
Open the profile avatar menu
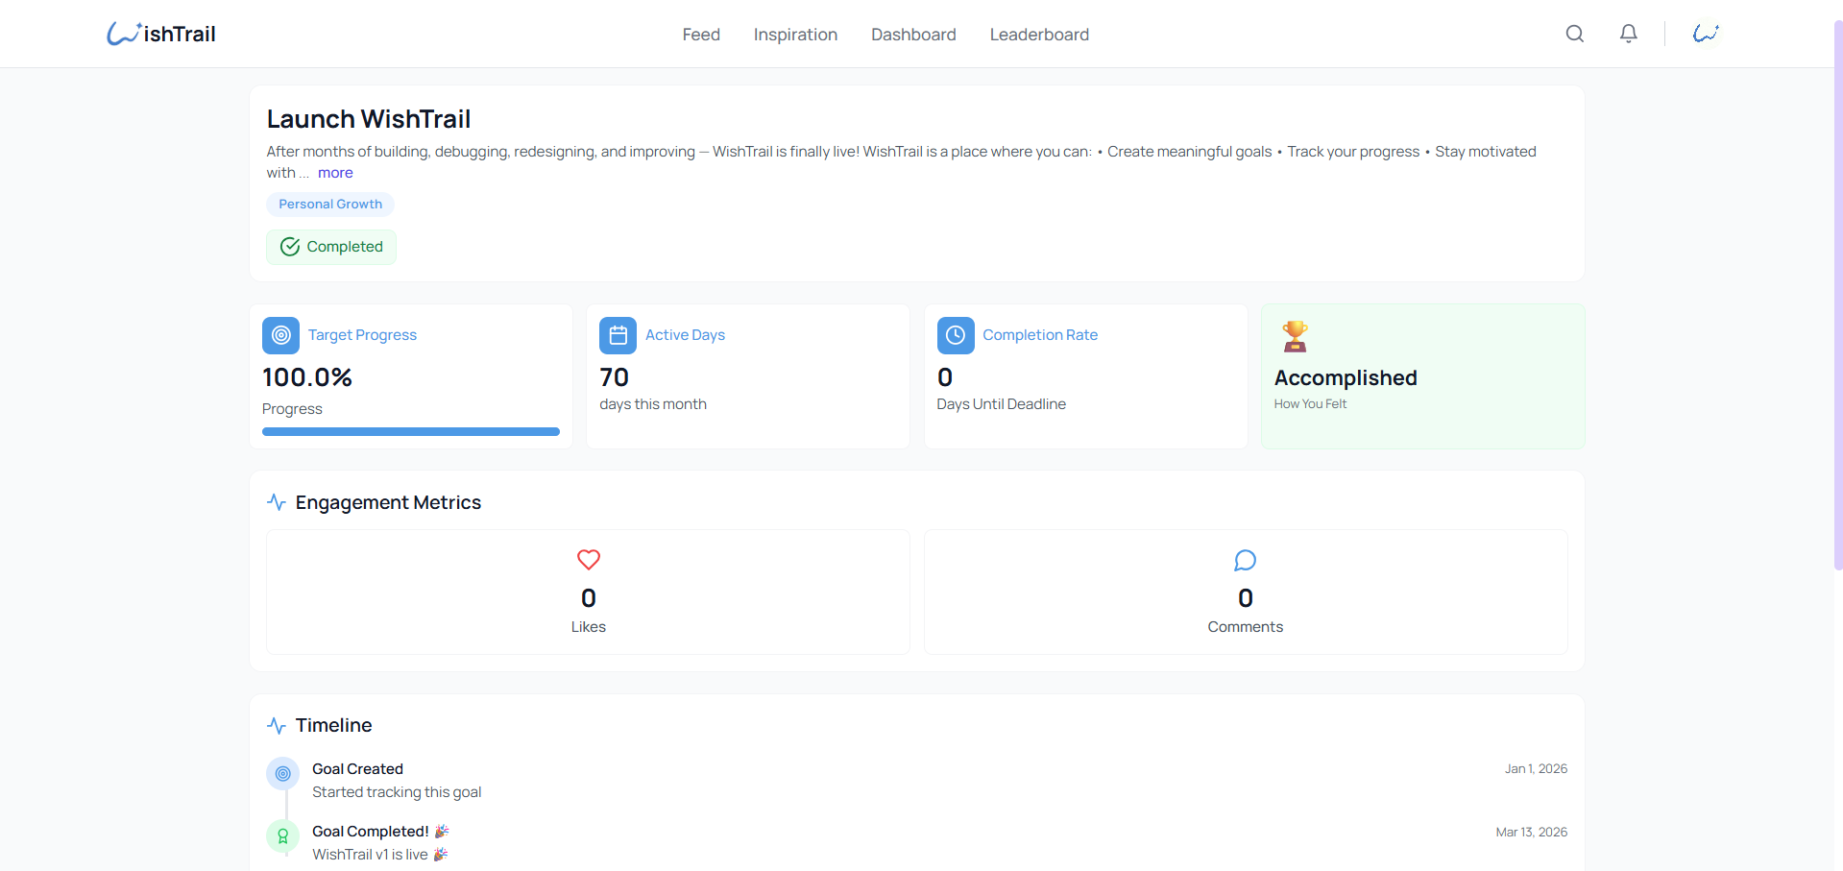1706,34
